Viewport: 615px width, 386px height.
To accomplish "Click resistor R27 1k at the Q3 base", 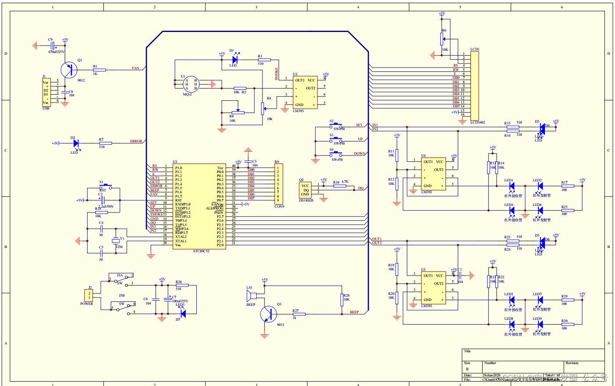I will pyautogui.click(x=299, y=314).
